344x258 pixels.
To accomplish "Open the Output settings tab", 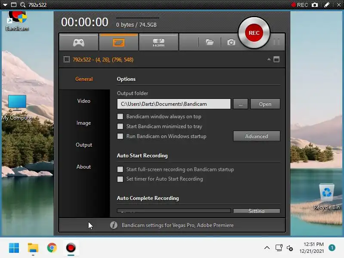I will pos(84,145).
